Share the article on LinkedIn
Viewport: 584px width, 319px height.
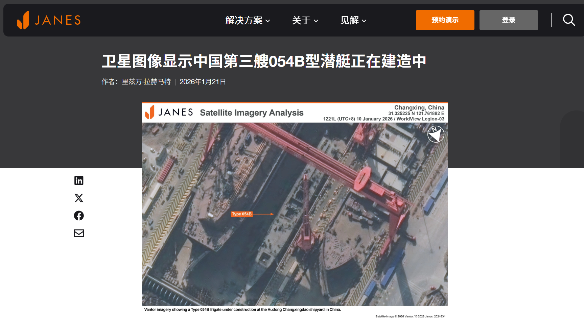79,180
